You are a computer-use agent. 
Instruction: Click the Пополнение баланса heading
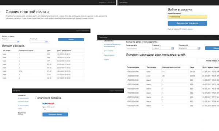pos(49,98)
